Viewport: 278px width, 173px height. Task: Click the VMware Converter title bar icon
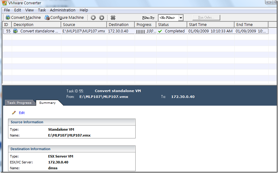tap(4, 3)
